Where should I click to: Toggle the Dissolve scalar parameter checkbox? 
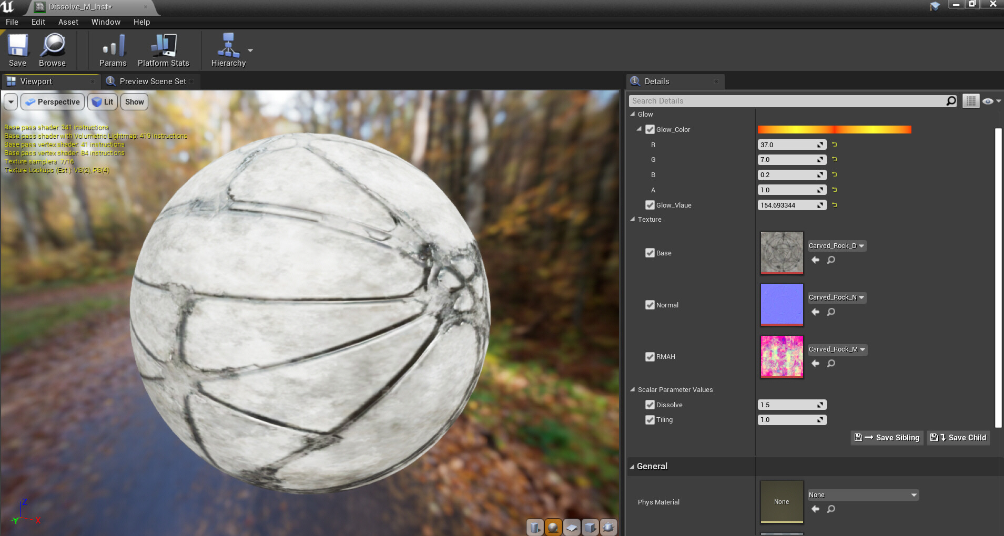click(650, 405)
